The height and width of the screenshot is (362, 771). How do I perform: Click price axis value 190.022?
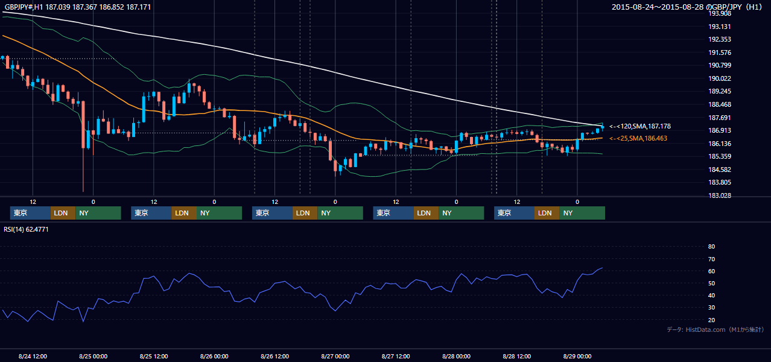click(x=720, y=78)
